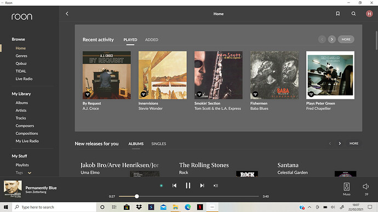Open Smokin' Section album cover
The height and width of the screenshot is (212, 378).
(x=219, y=75)
